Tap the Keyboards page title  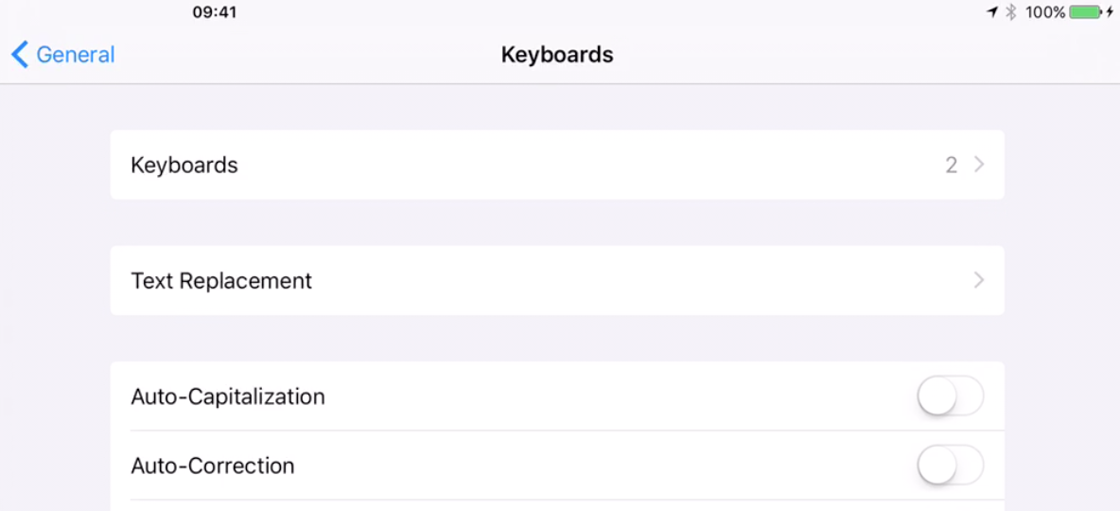(557, 55)
